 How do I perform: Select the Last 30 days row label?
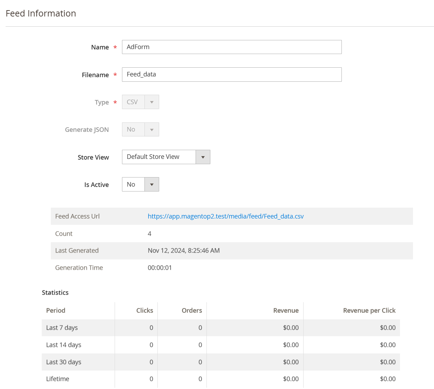click(63, 362)
